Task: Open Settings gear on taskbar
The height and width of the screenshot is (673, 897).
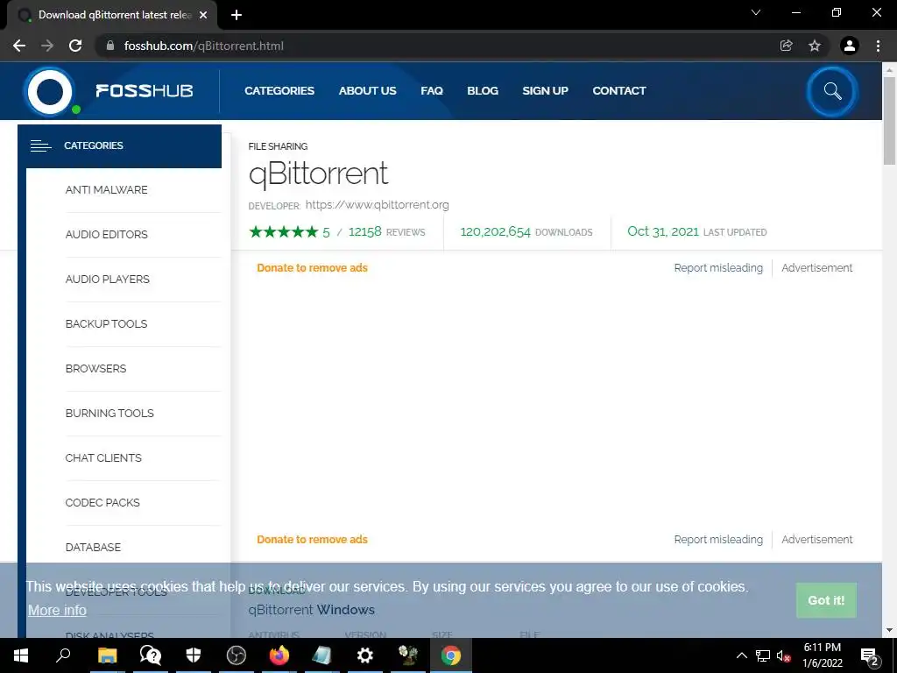Action: tap(365, 655)
